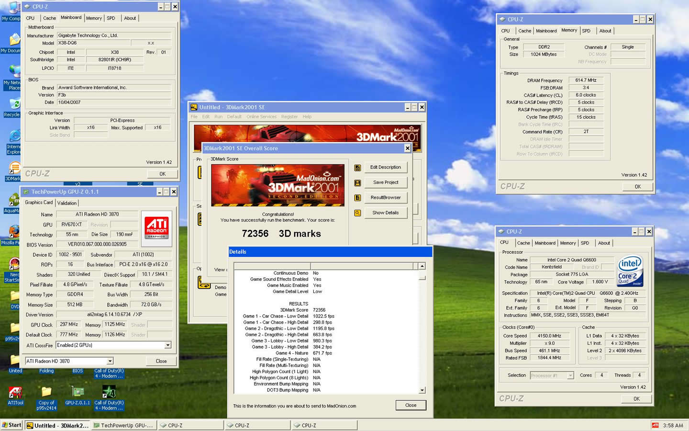Select the Recycle Bin desktop icon
The height and width of the screenshot is (431, 689).
(12, 108)
